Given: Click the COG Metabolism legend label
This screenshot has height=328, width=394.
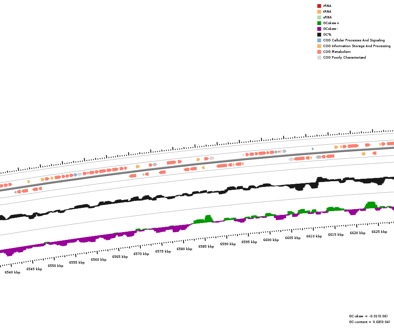Looking at the screenshot, I should (x=337, y=52).
